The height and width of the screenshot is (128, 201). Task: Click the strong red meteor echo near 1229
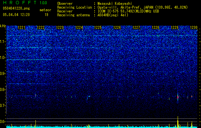click(x=178, y=97)
